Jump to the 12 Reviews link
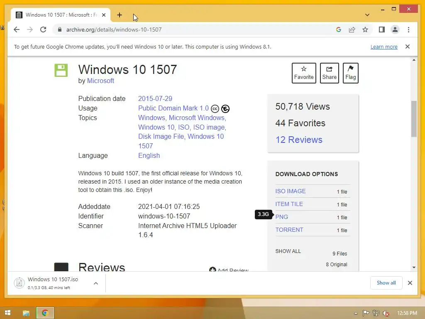425x319 pixels. [x=299, y=140]
